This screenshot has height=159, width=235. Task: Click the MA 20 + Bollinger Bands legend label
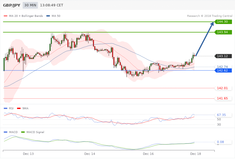[26, 16]
